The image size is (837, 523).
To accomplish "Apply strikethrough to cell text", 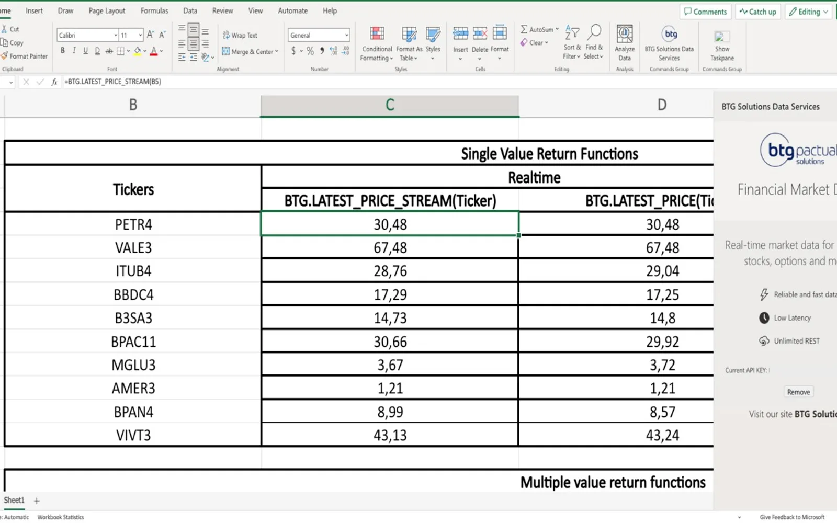I will (x=109, y=51).
